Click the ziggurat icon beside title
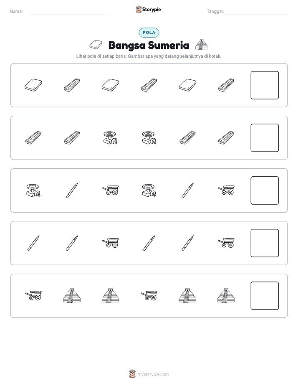Screen dimensions: 298x386 pos(202,45)
